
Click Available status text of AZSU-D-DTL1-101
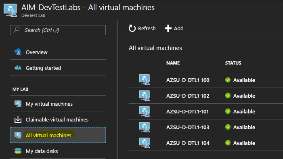pyautogui.click(x=244, y=111)
